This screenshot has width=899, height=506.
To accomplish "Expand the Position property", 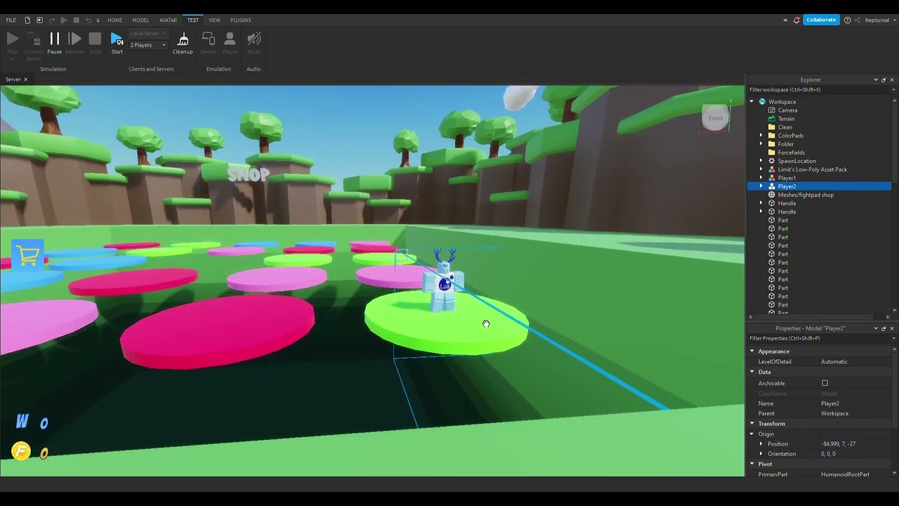I will 761,444.
